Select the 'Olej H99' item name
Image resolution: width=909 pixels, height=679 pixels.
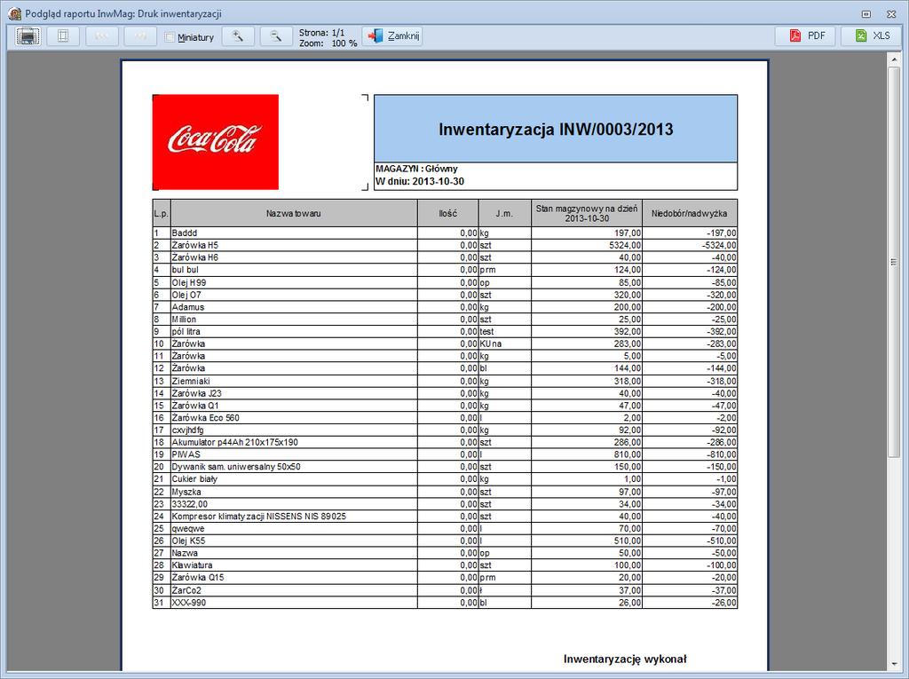point(188,282)
